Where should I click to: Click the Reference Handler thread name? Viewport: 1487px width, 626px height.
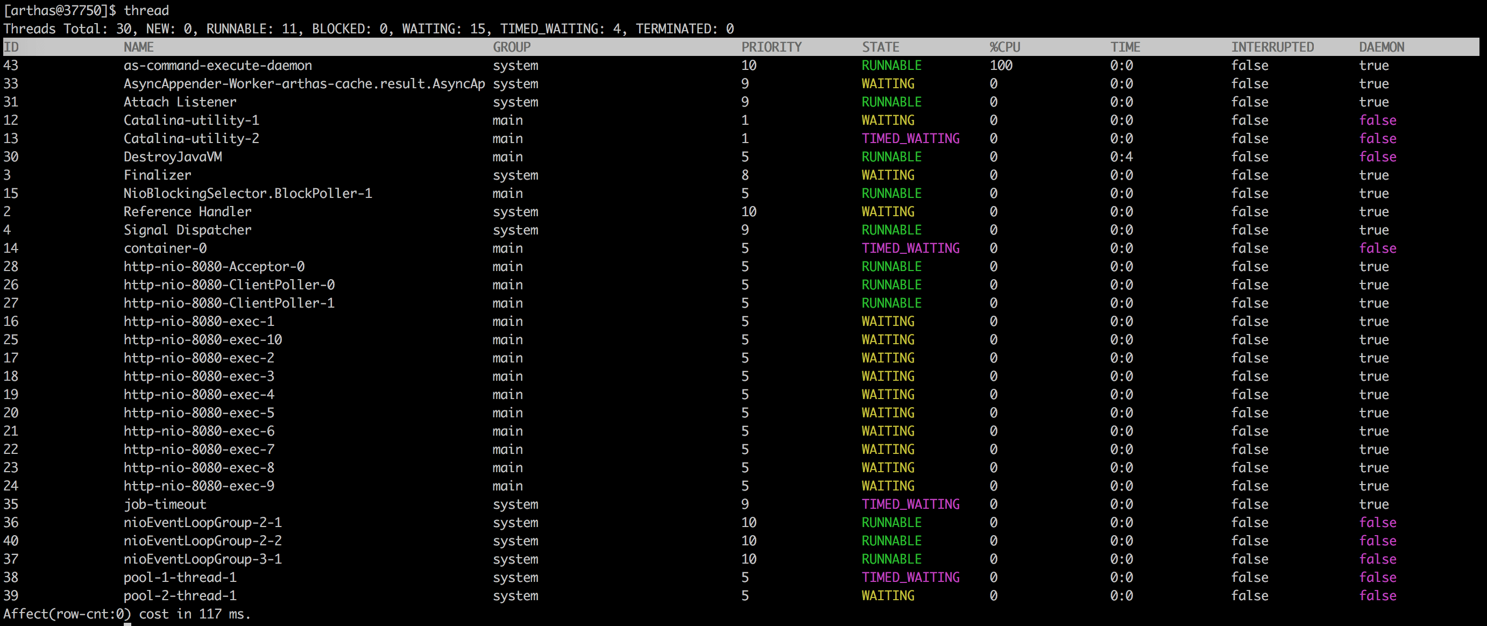(x=188, y=212)
